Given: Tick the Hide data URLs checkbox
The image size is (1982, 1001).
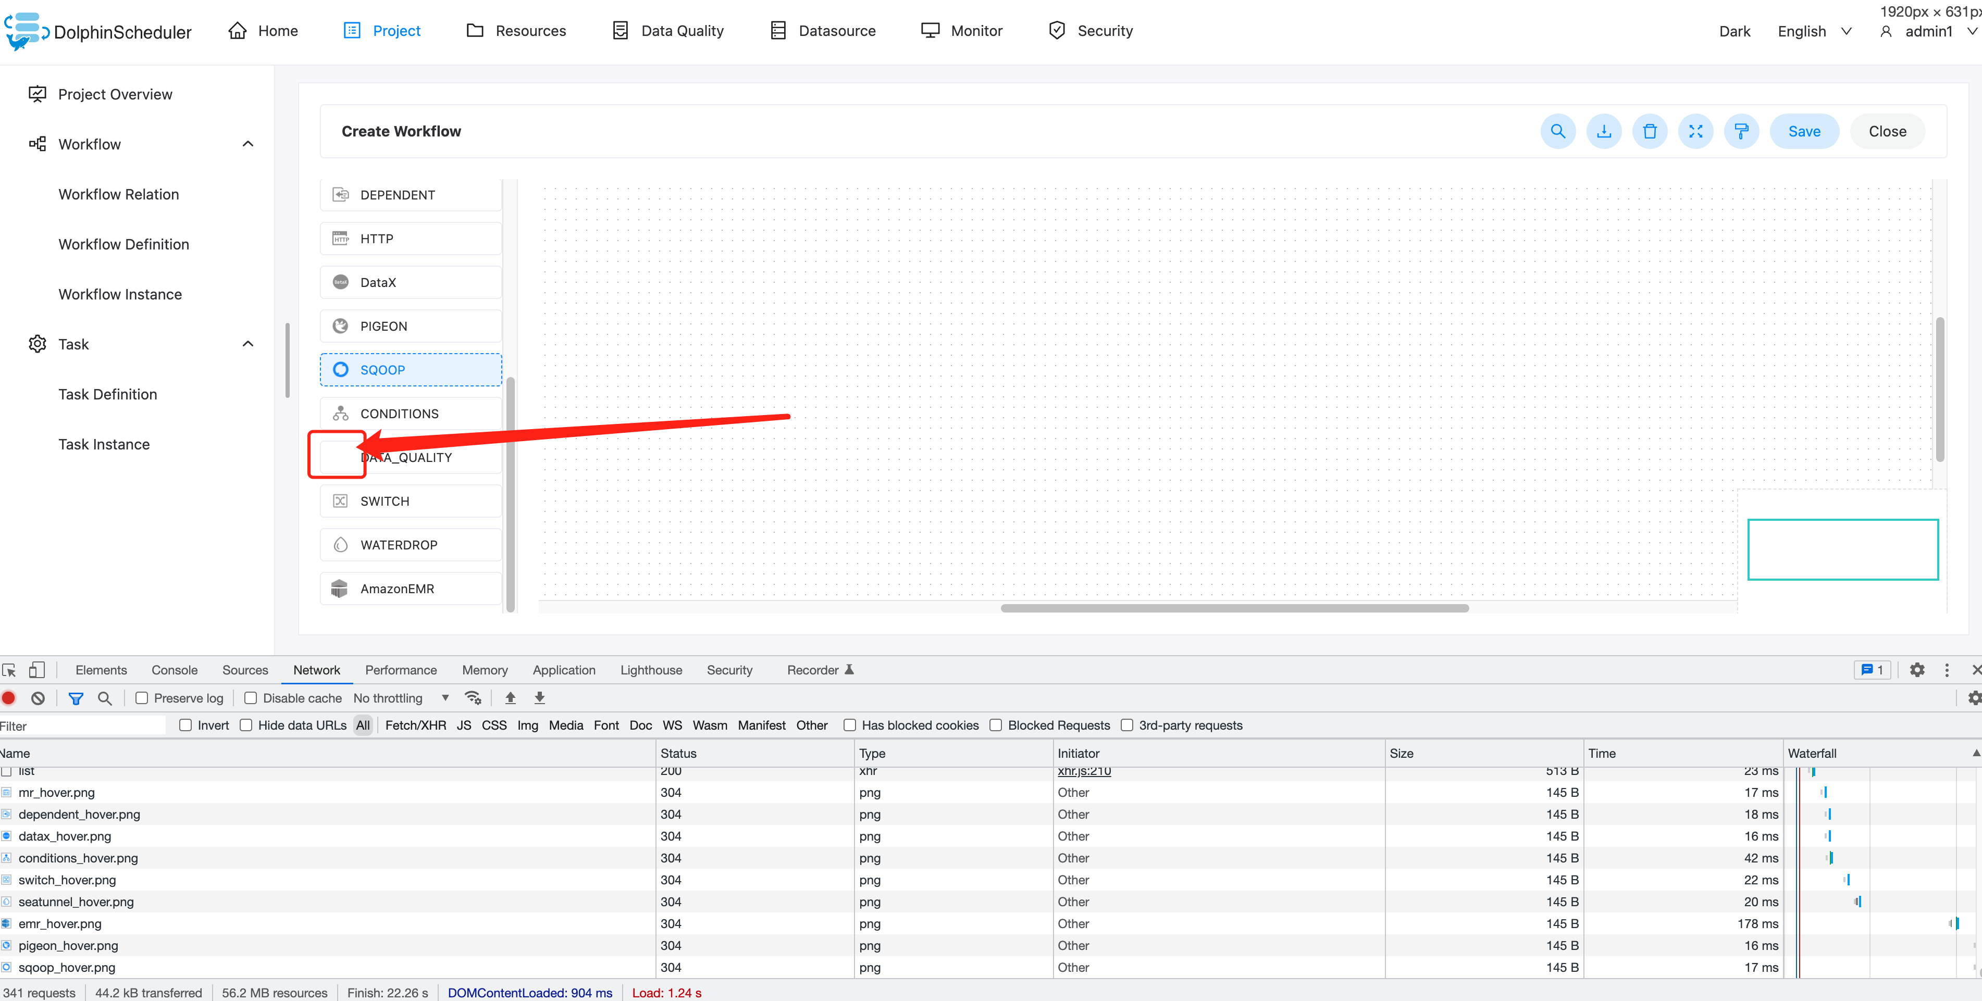Looking at the screenshot, I should [246, 725].
